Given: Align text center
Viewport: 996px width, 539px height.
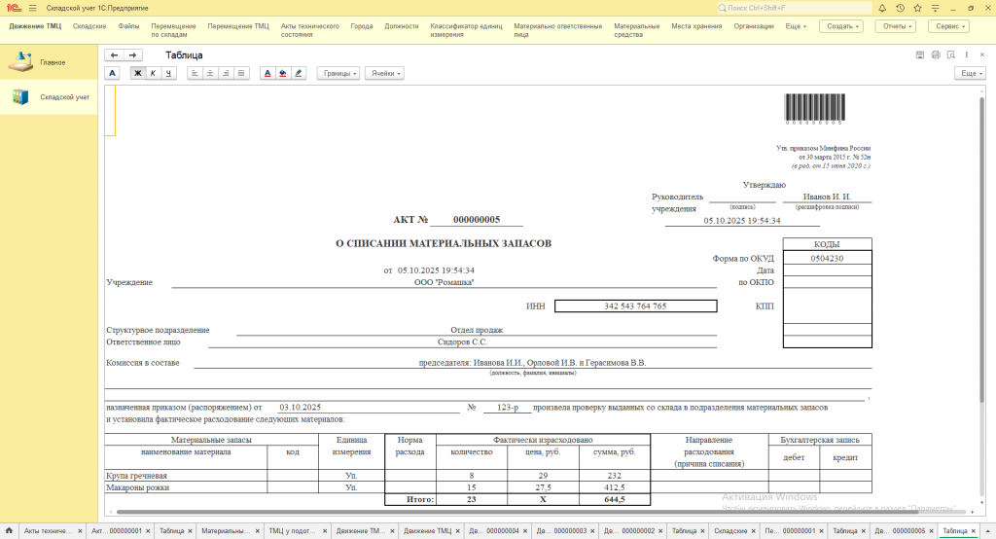Looking at the screenshot, I should tap(210, 73).
